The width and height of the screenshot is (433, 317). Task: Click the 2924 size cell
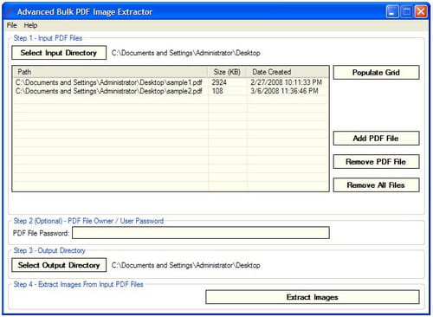[x=219, y=82]
